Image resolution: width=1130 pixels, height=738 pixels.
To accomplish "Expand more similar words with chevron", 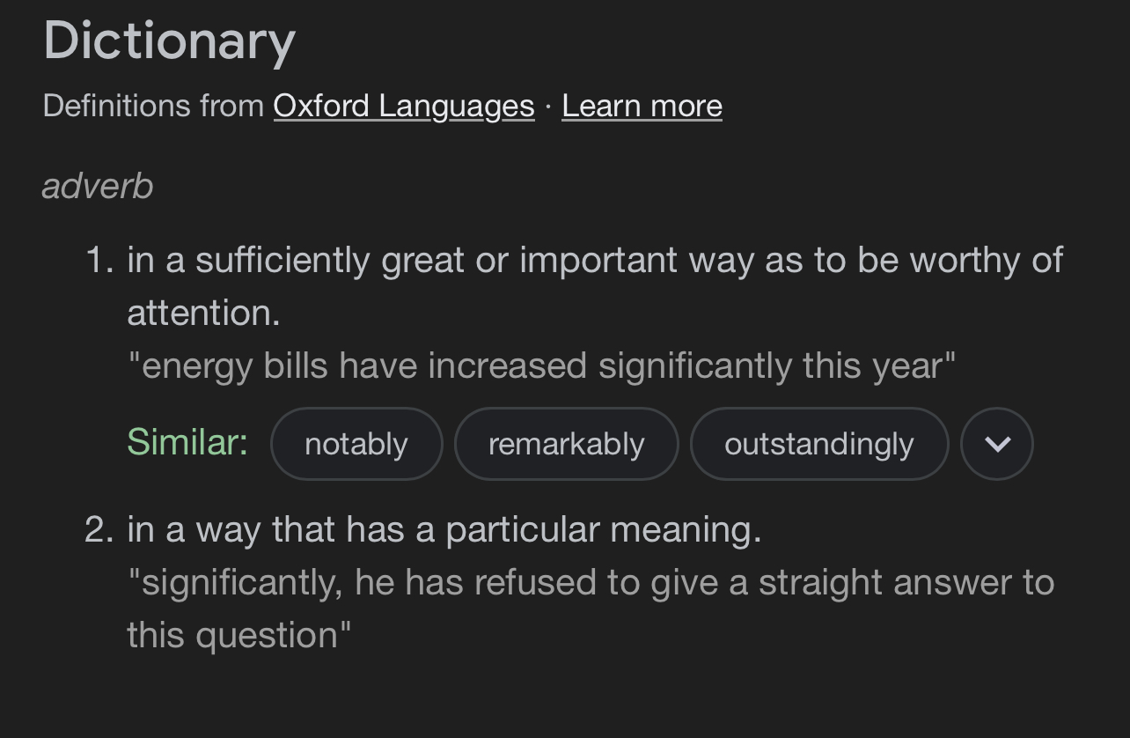I will click(x=996, y=444).
